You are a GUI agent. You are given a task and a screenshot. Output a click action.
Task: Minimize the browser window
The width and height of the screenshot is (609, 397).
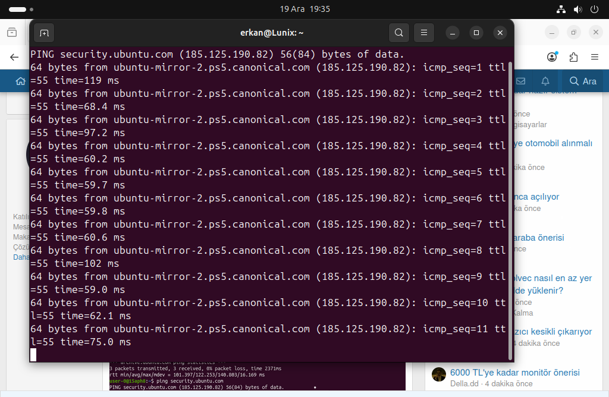click(552, 32)
